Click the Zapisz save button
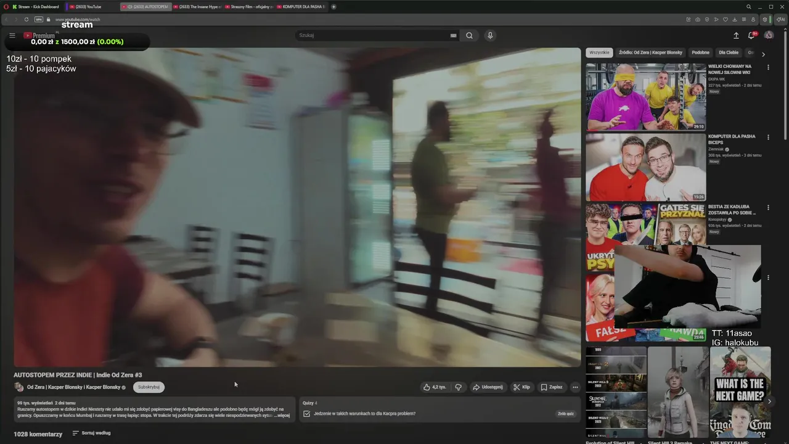The height and width of the screenshot is (444, 789). point(552,387)
